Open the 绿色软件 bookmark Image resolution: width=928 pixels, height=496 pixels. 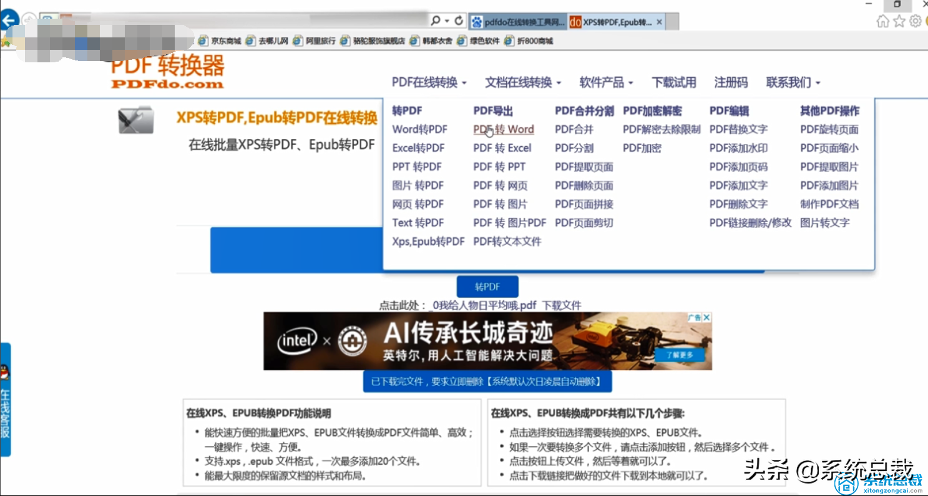pos(479,41)
